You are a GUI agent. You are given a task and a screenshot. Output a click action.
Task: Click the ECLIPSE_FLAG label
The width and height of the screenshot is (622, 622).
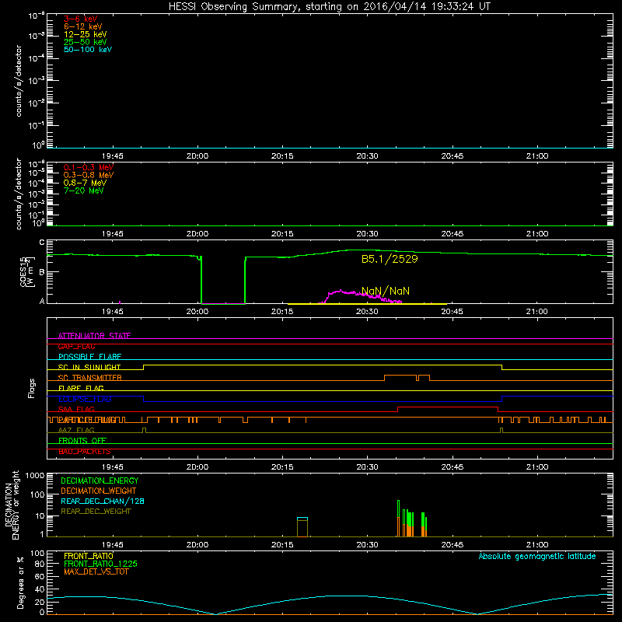coord(85,399)
